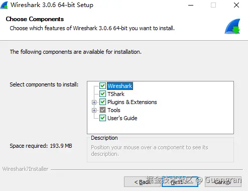Minimize the Wireshark Setup window
The image size is (248, 191).
(x=191, y=5)
